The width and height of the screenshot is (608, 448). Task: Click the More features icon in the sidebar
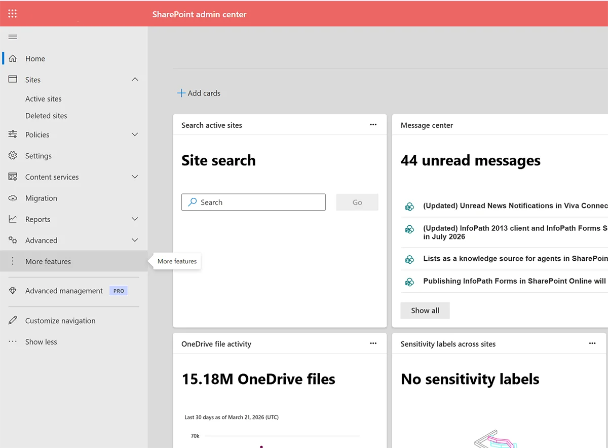13,261
